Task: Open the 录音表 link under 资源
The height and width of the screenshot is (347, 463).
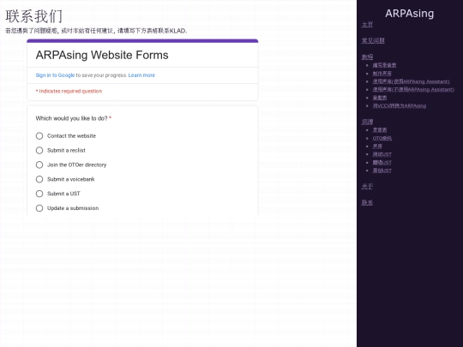Action: [380, 130]
